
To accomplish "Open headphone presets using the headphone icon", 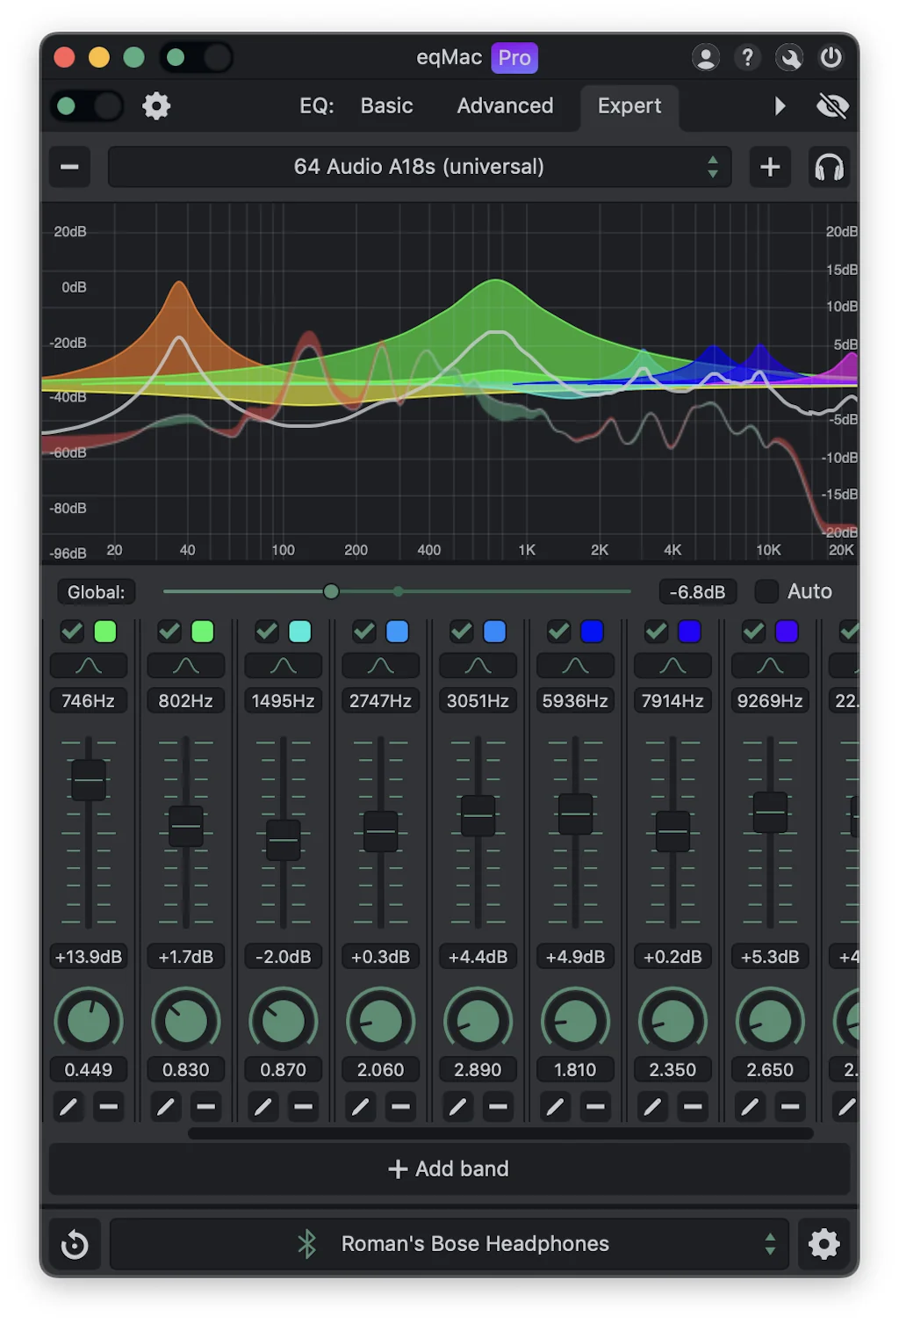I will click(828, 166).
